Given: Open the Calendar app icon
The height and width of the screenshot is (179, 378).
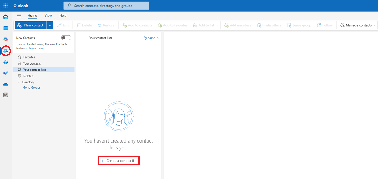Looking at the screenshot, I should (6, 28).
